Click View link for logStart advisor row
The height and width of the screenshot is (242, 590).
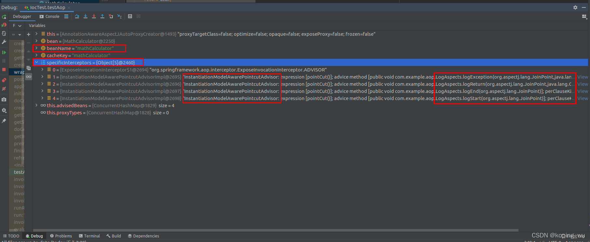[583, 98]
